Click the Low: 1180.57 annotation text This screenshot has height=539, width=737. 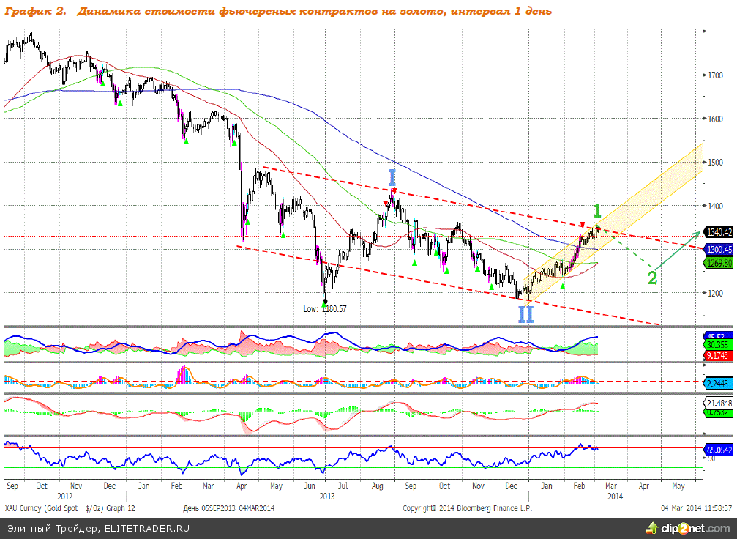click(x=324, y=309)
